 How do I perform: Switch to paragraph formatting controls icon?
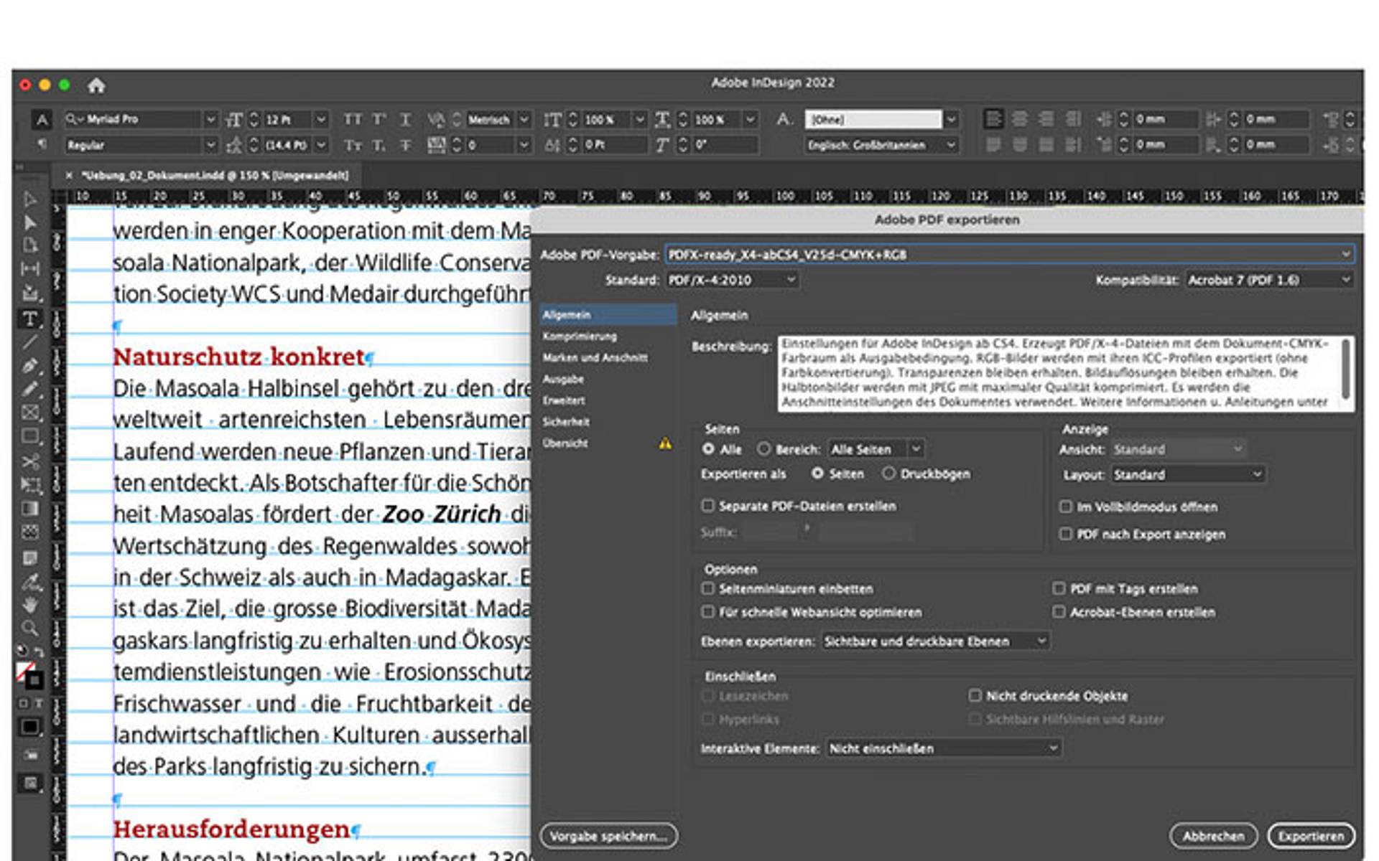tap(42, 145)
